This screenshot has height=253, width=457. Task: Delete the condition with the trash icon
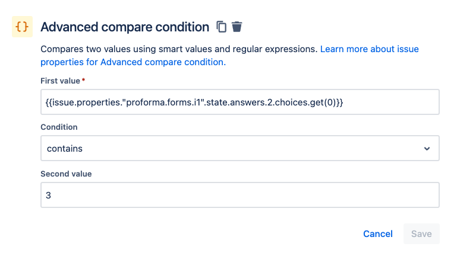237,27
